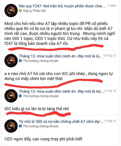Click blue category square in IDC tăng thế post
Screen dimensions: 121x146
point(20,96)
